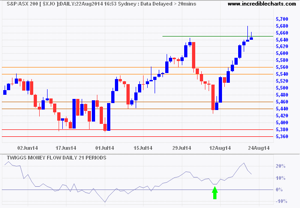
Task: Select the 5,420 price axis label
Action: [282, 116]
